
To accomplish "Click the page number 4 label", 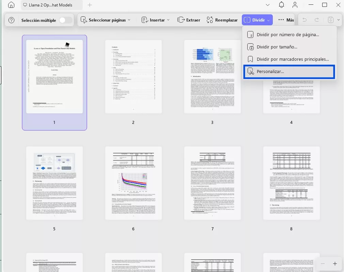I will [291, 123].
